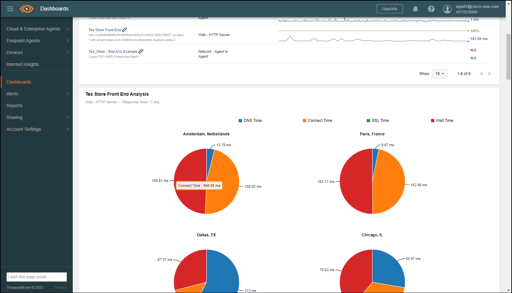
Task: Click the account name appd1@cisco-one.com
Action: click(477, 7)
